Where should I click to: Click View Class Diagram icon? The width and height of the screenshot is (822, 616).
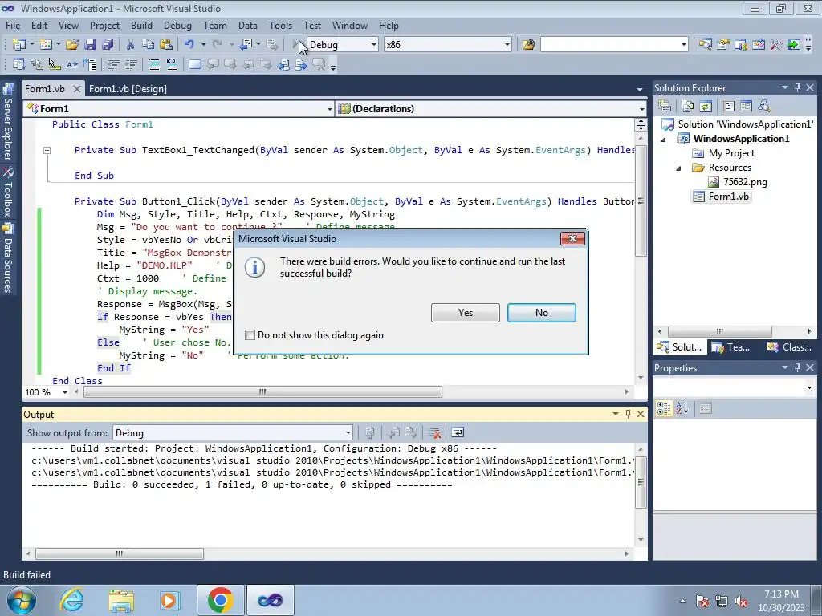point(764,107)
